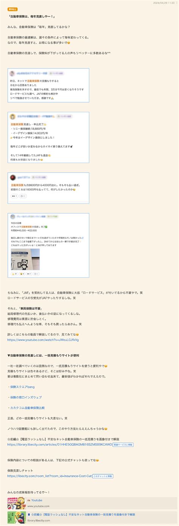Image resolution: width=179 pixels, height=526 pixels.
Task: Open the library.libecity.com/articles URL
Action: coord(60,444)
